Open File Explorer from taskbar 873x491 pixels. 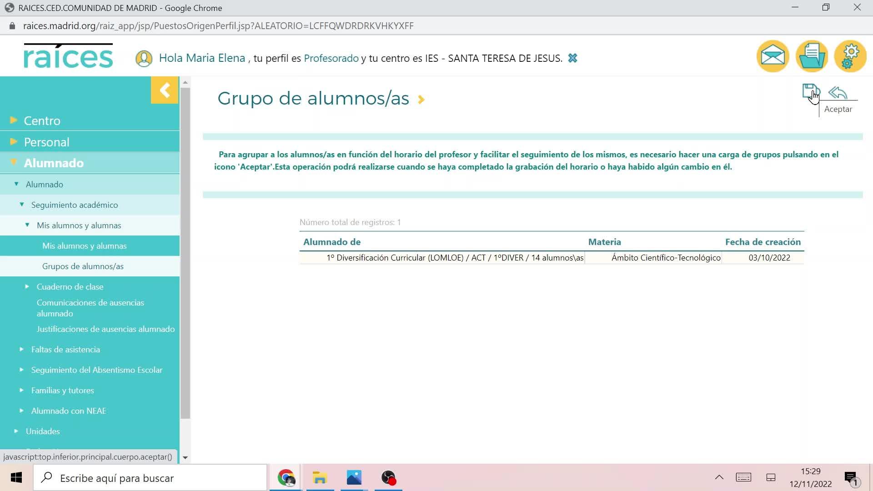[320, 478]
